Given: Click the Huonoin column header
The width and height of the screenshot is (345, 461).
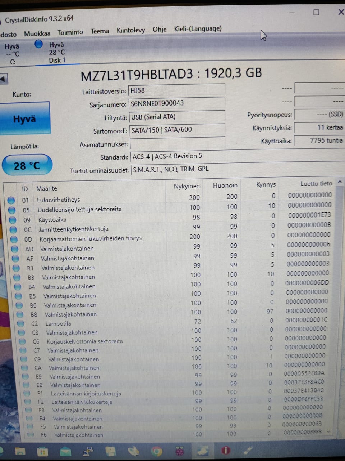Looking at the screenshot, I should 225,185.
